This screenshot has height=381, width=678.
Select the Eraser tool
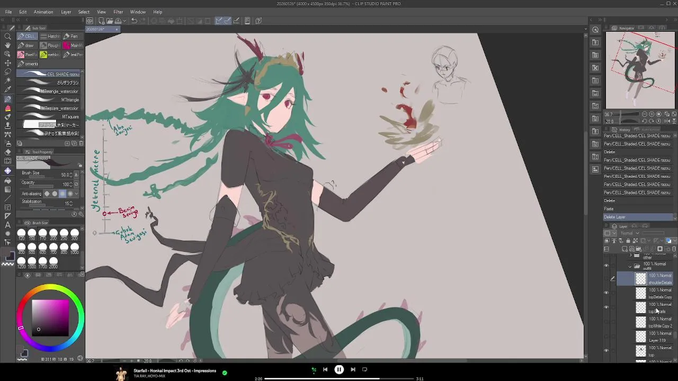(7, 153)
